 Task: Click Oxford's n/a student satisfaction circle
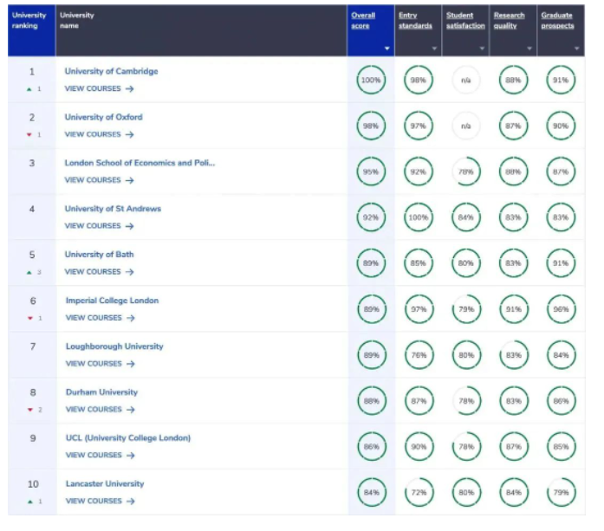[x=465, y=126]
